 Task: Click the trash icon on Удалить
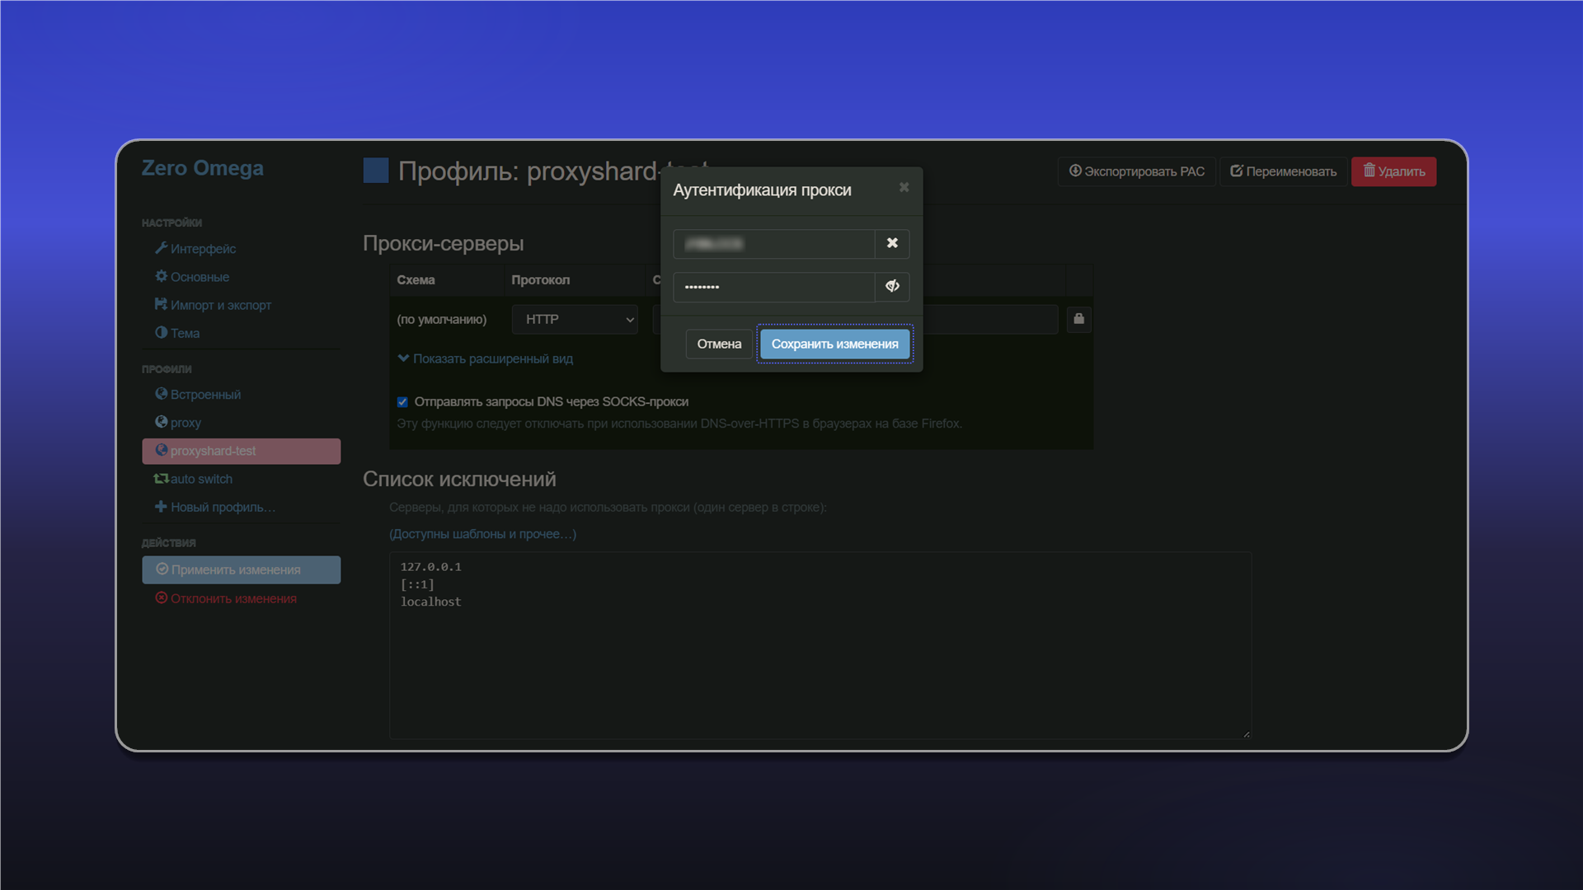pyautogui.click(x=1369, y=171)
